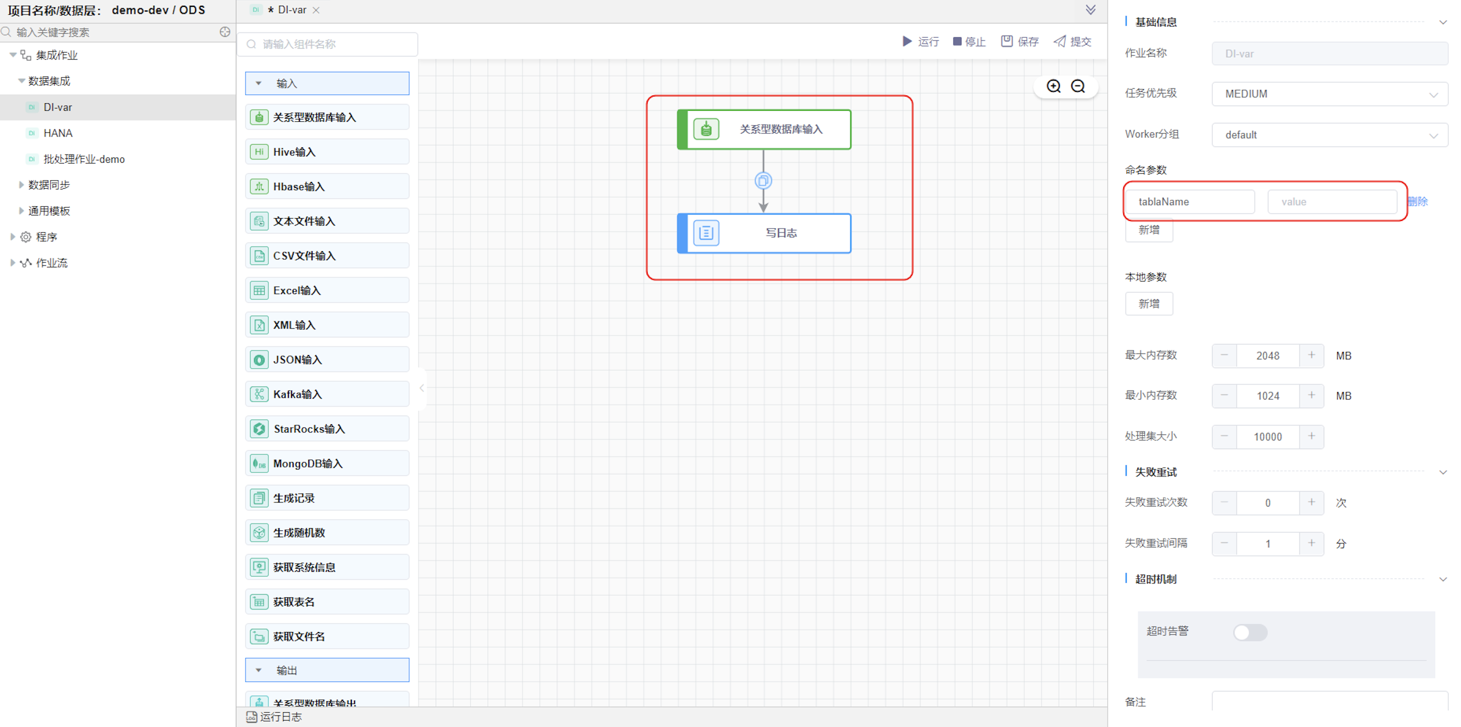The image size is (1461, 727).
Task: Toggle the 超时告警 timeout alarm switch
Action: click(x=1250, y=632)
